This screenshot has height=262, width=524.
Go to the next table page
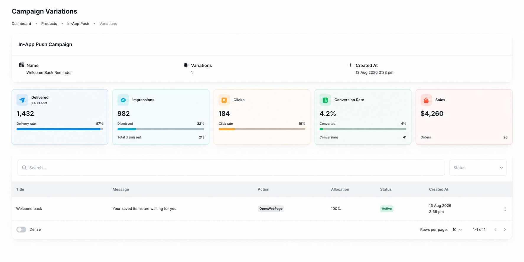pos(505,230)
